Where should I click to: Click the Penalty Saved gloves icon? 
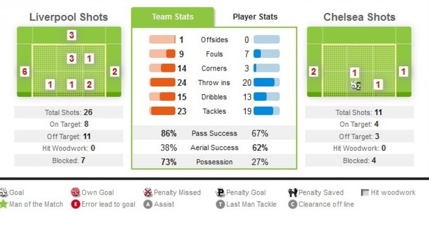(x=293, y=193)
